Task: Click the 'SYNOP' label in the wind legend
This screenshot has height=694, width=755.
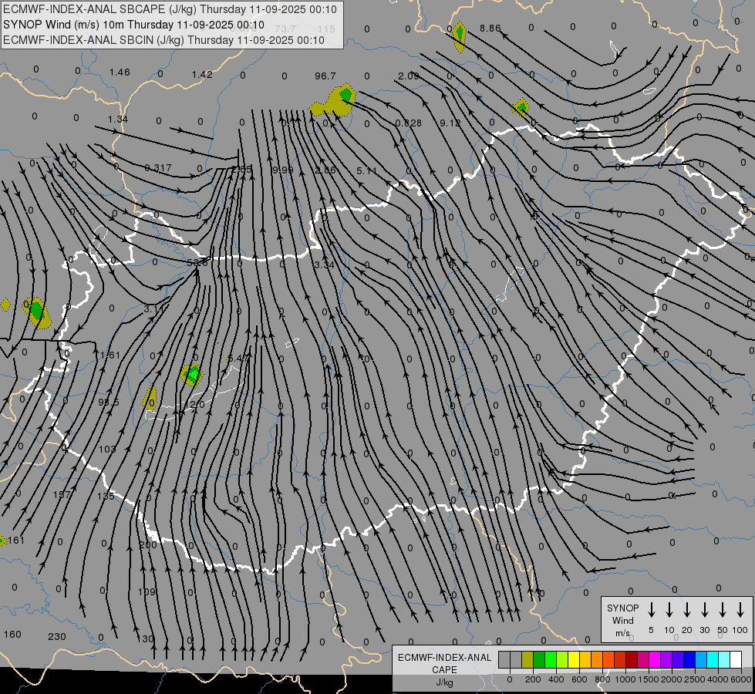Action: [x=622, y=608]
